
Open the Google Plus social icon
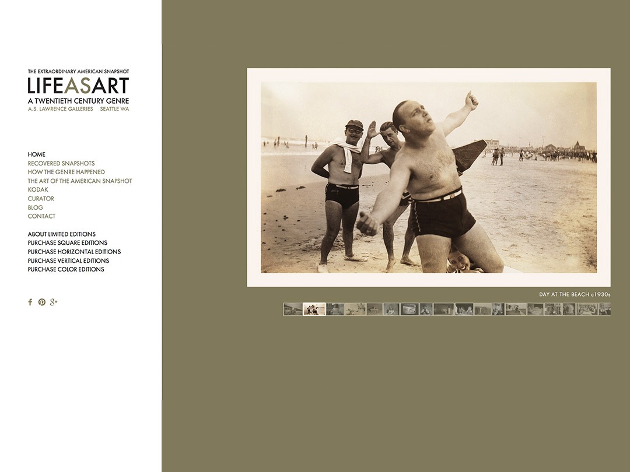pyautogui.click(x=54, y=302)
